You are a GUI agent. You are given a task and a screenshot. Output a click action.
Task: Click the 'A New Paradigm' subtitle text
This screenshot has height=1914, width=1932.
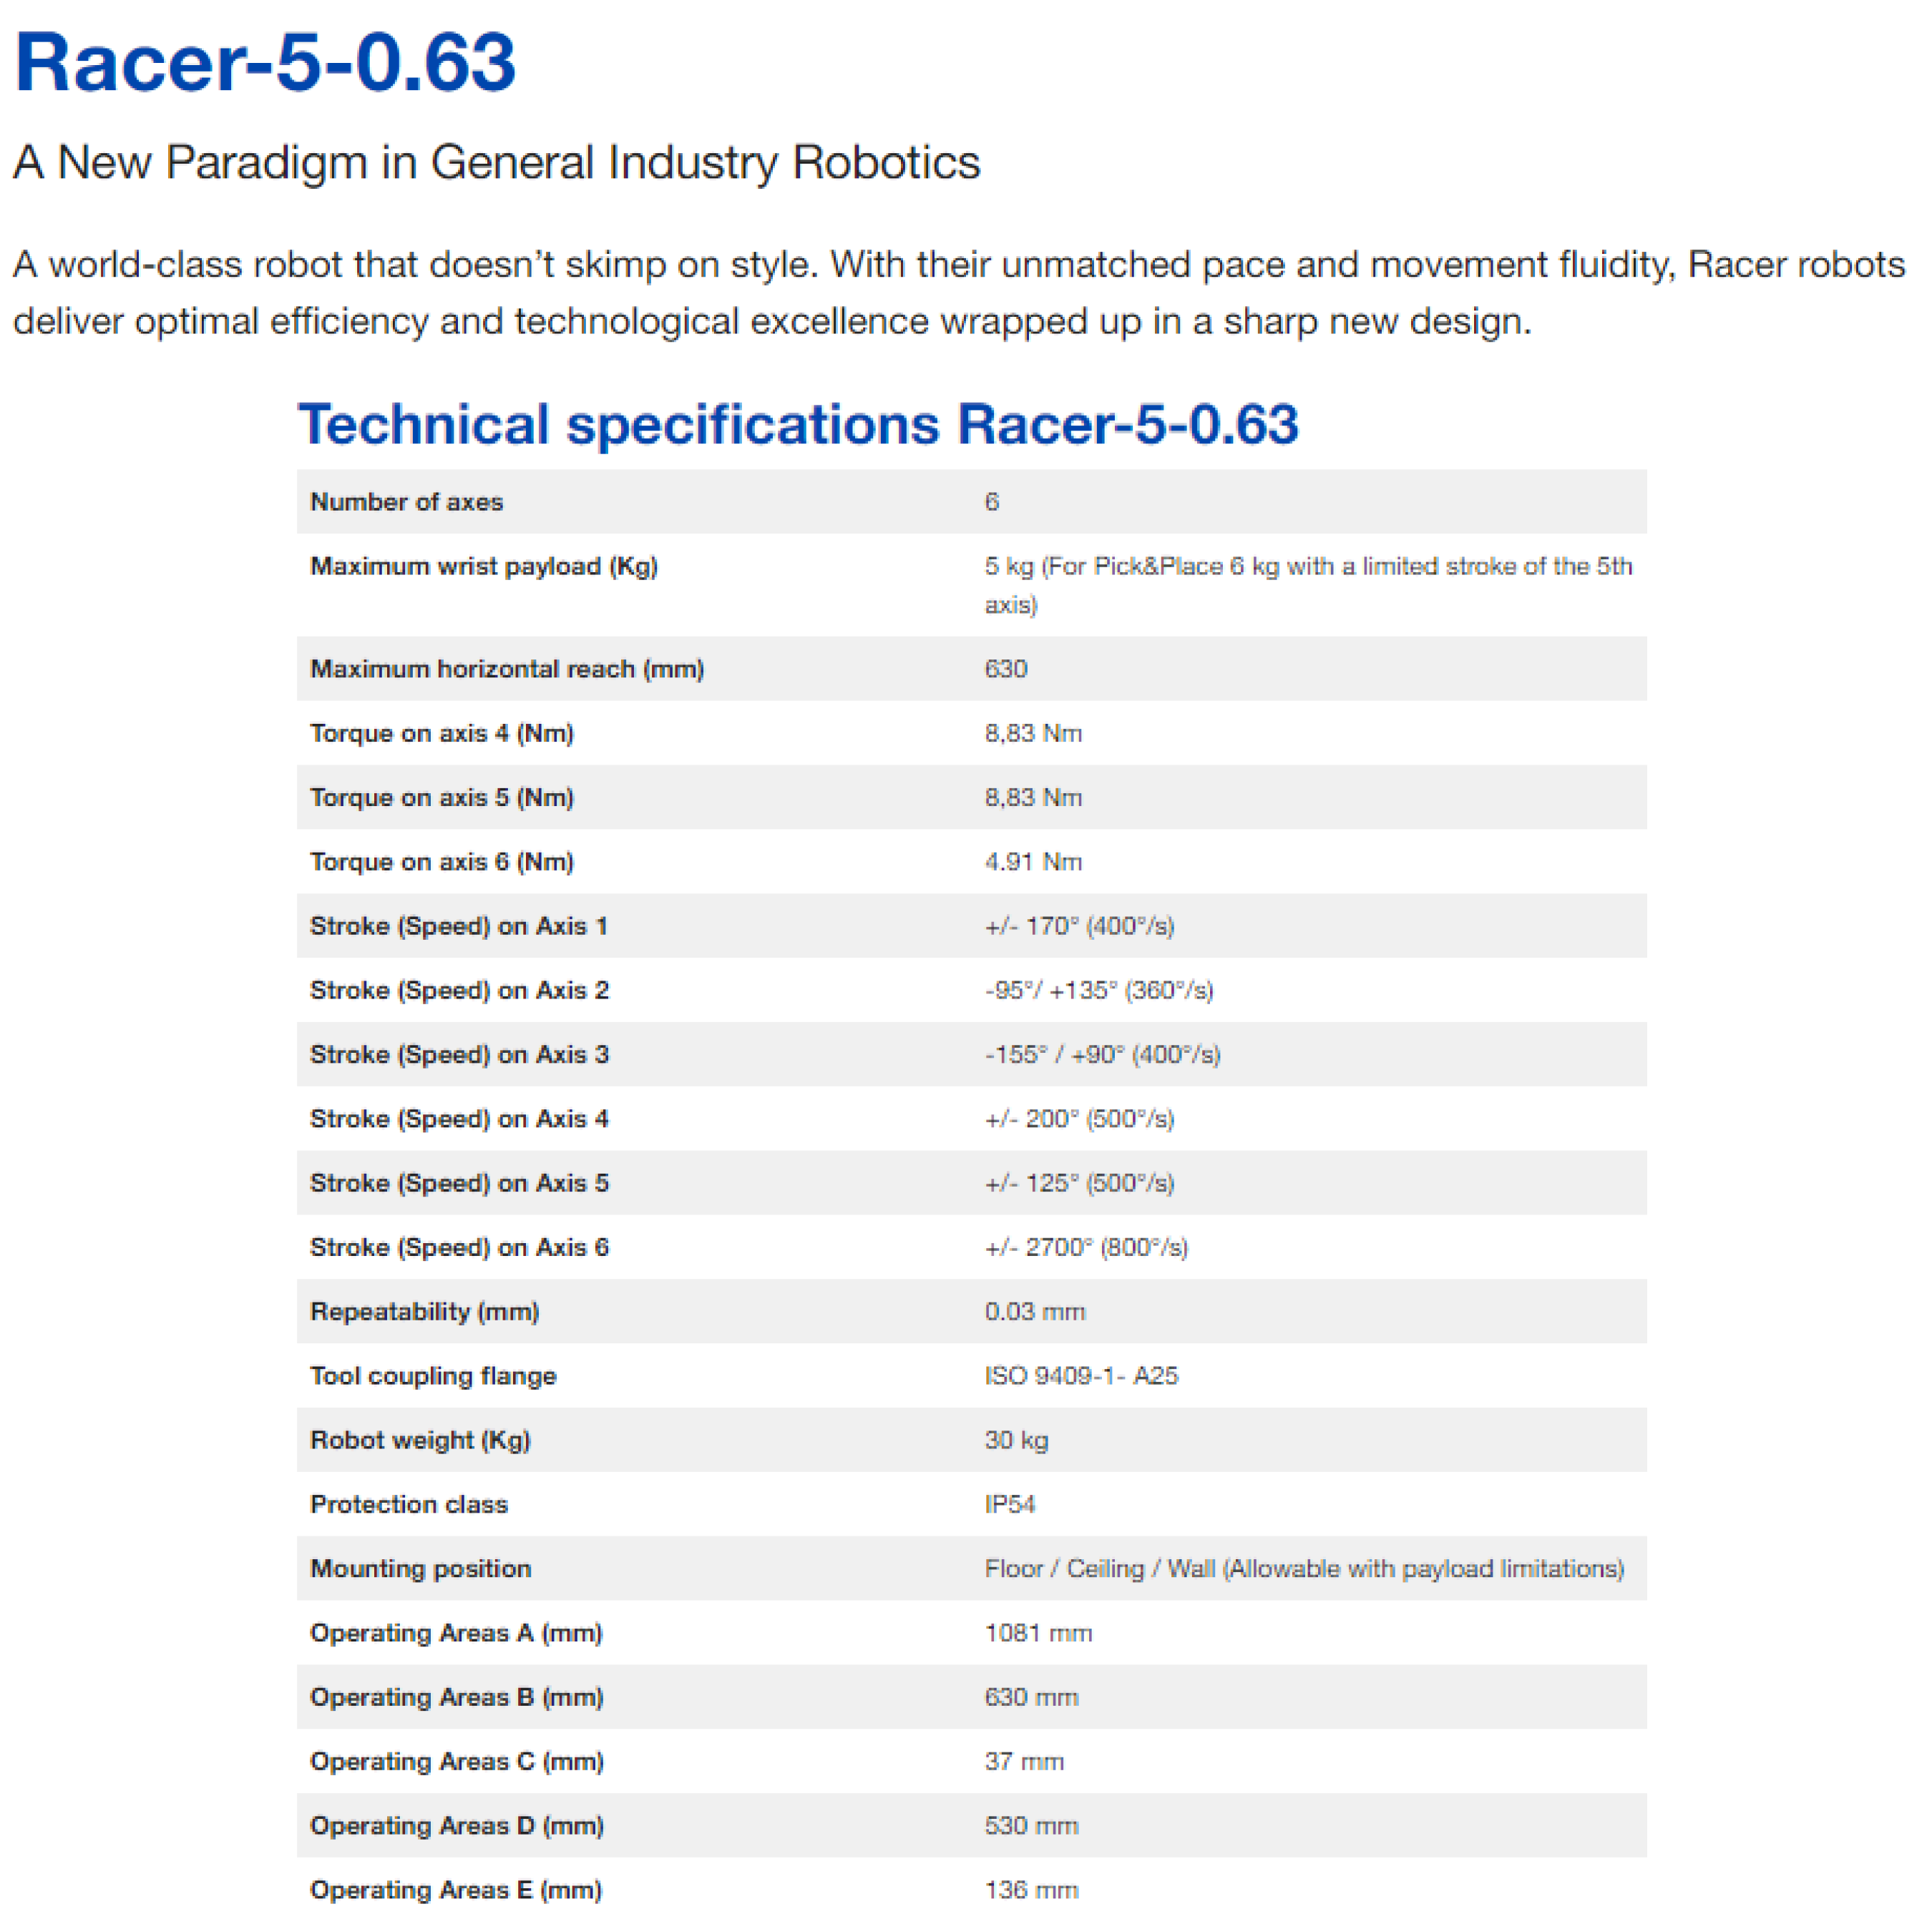click(x=496, y=162)
